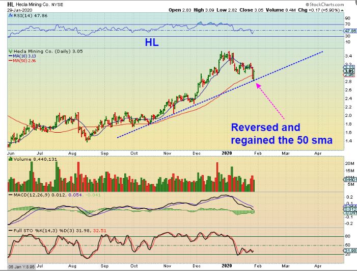The height and width of the screenshot is (271, 357).
Task: Click the 31.98 stochastic value tag
Action: pyautogui.click(x=350, y=251)
